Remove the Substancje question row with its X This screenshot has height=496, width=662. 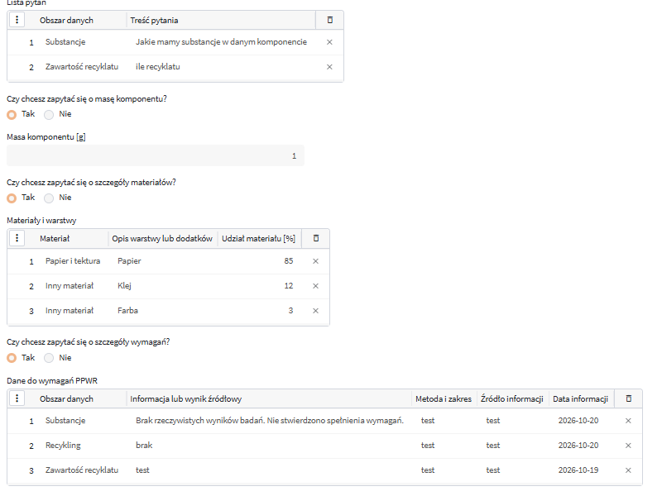329,42
